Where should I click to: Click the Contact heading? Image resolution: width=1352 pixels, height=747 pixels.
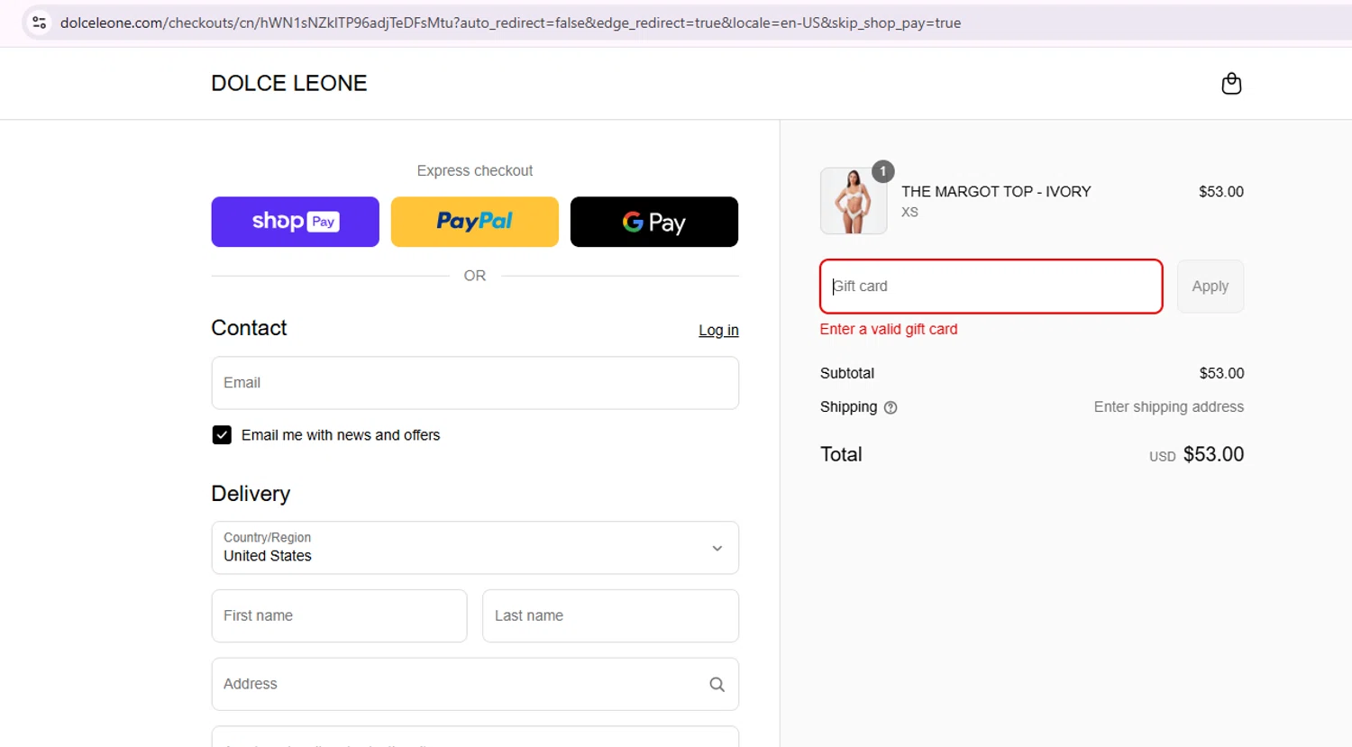pyautogui.click(x=249, y=328)
